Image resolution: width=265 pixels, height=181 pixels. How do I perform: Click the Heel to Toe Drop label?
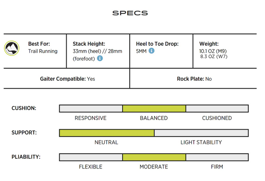click(157, 44)
